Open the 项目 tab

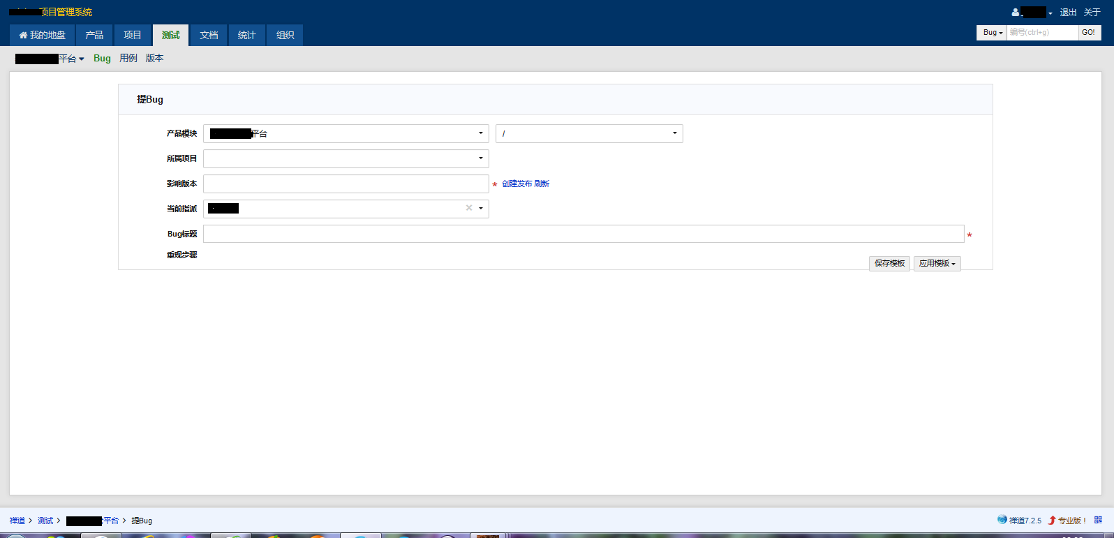(x=133, y=35)
